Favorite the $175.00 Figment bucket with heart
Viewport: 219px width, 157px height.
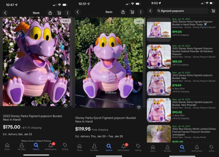tap(66, 106)
